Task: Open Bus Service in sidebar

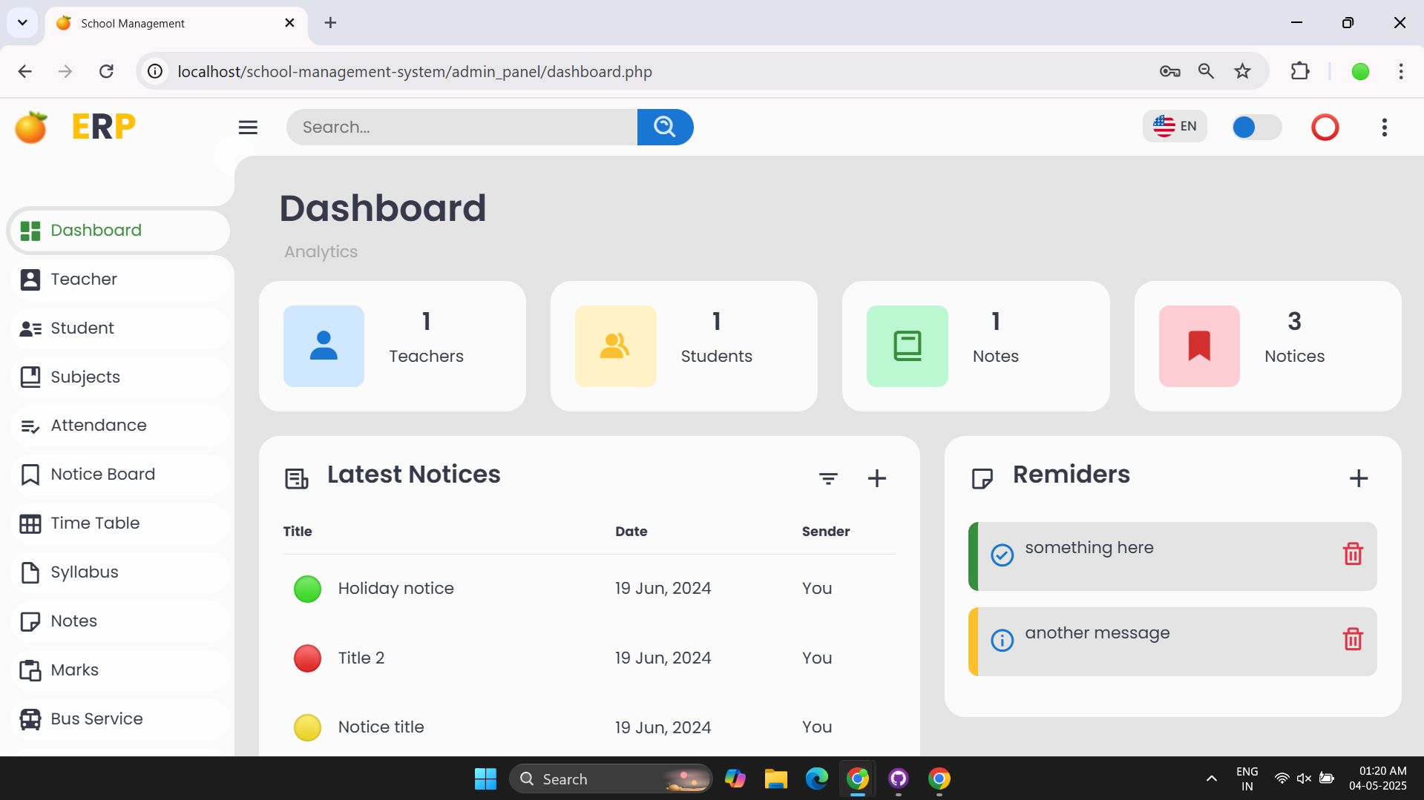Action: (119, 719)
